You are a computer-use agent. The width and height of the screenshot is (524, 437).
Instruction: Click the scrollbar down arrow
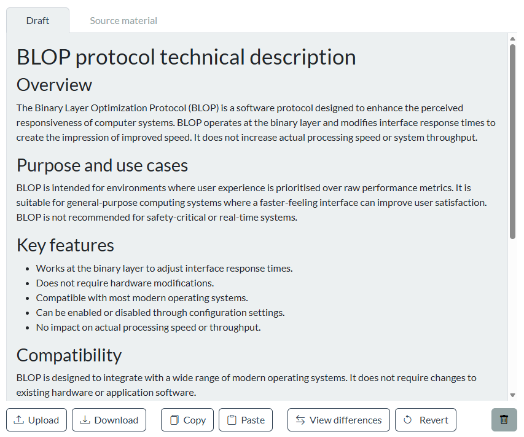pyautogui.click(x=512, y=395)
